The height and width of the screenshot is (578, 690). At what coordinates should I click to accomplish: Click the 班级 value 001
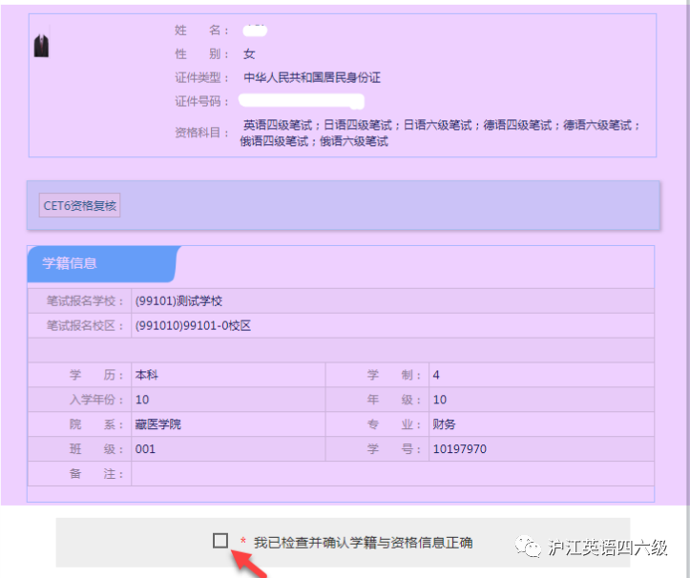click(145, 448)
